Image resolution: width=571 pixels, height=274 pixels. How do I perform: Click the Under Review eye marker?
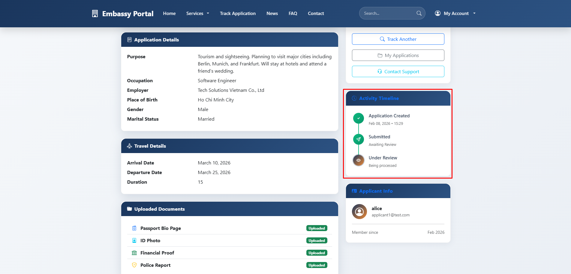(x=358, y=160)
